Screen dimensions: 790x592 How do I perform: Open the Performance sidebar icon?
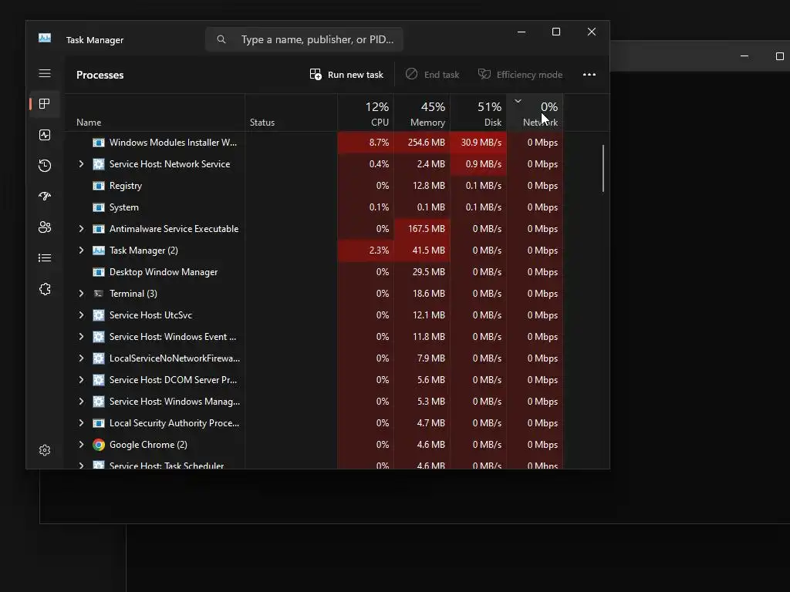[45, 135]
